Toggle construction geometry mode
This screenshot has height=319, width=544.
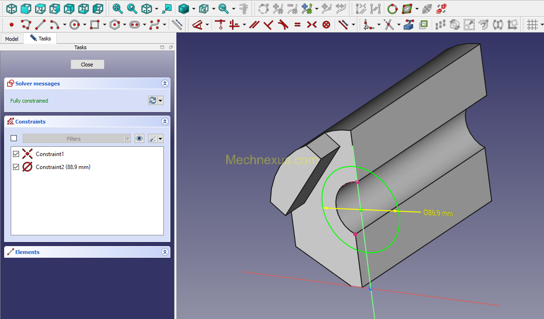(177, 25)
